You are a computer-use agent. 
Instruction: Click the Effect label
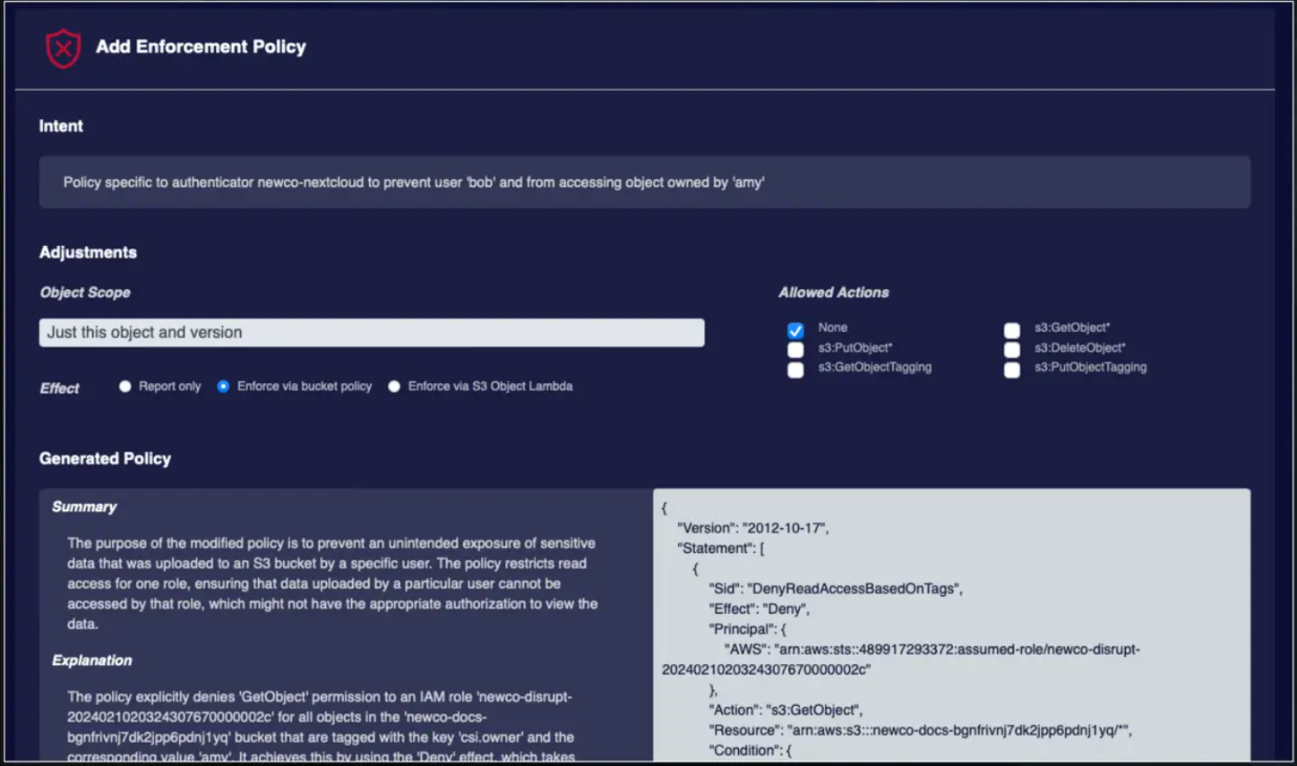click(x=59, y=388)
